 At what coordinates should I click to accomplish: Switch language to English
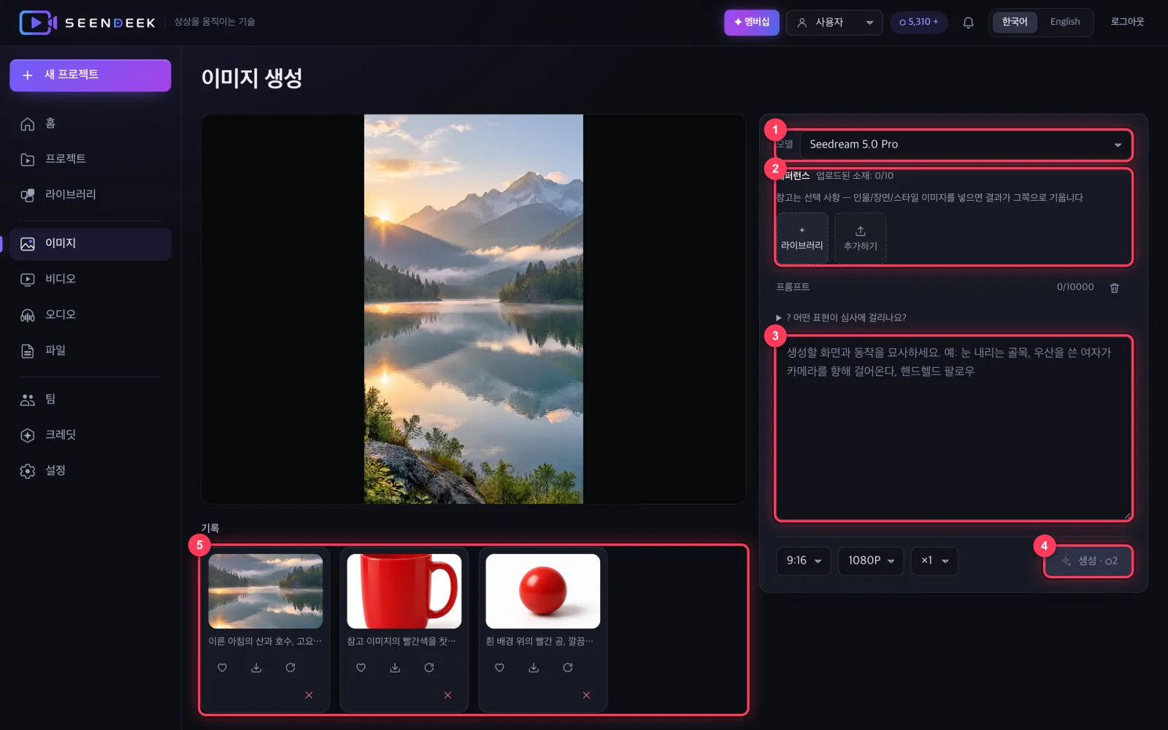point(1065,22)
